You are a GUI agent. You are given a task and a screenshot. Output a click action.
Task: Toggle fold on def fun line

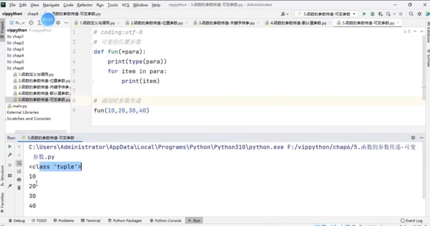(91, 52)
